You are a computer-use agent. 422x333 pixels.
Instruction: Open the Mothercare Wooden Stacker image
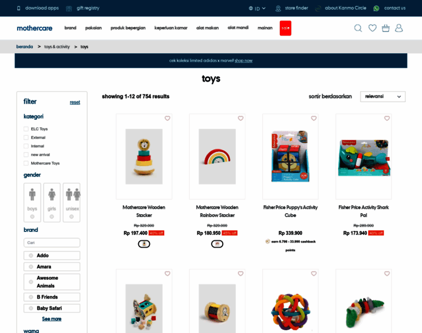[144, 157]
